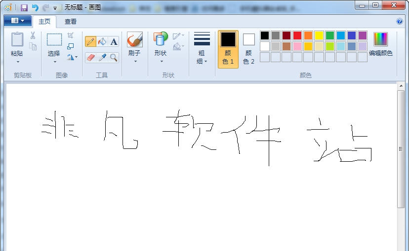Click the first empty custom color slot
Viewport: 409px width, 251px height.
264,57
